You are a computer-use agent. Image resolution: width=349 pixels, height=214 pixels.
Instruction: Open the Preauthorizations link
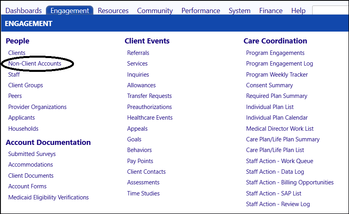149,107
